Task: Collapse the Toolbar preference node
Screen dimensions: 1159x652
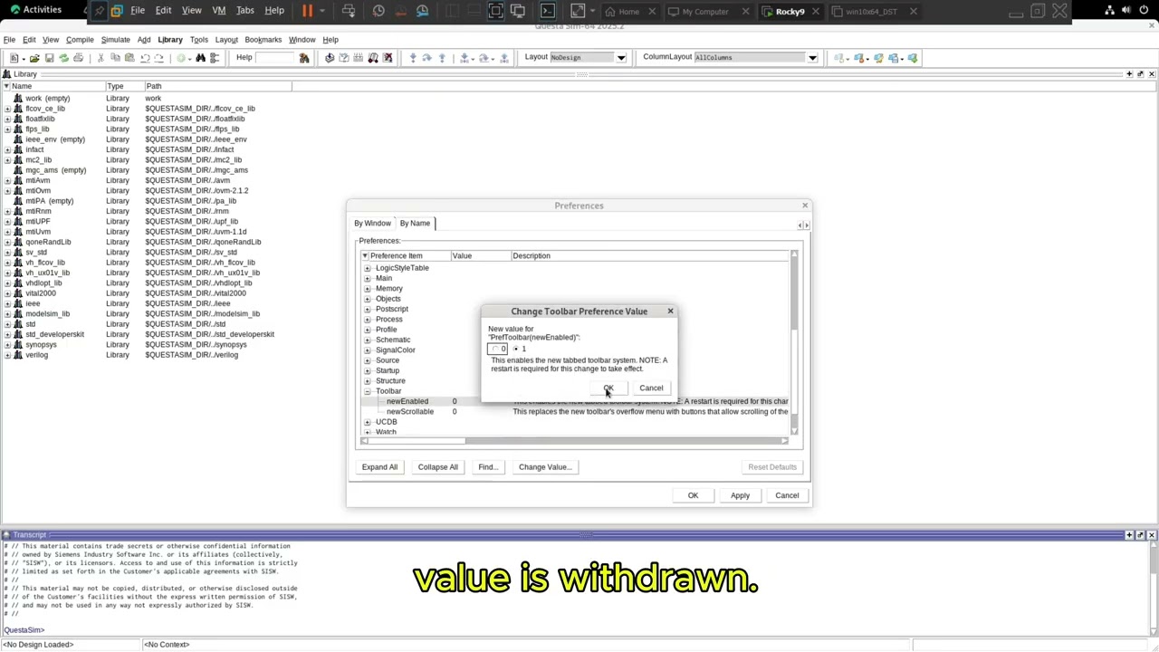Action: [367, 391]
